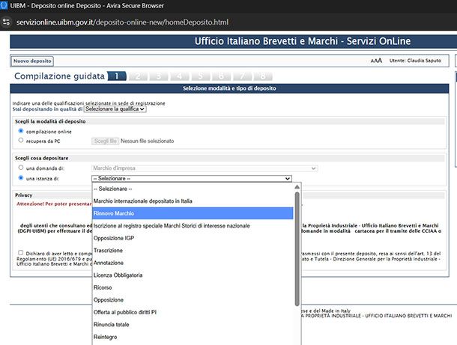Choose the -- Selezionare -- list option
457x345 pixels.
click(193, 189)
